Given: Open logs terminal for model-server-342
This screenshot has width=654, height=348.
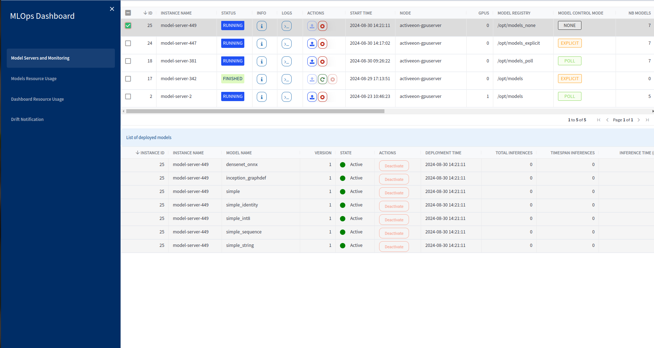Looking at the screenshot, I should (287, 79).
